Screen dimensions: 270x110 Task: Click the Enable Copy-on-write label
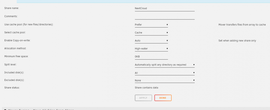coord(17,40)
